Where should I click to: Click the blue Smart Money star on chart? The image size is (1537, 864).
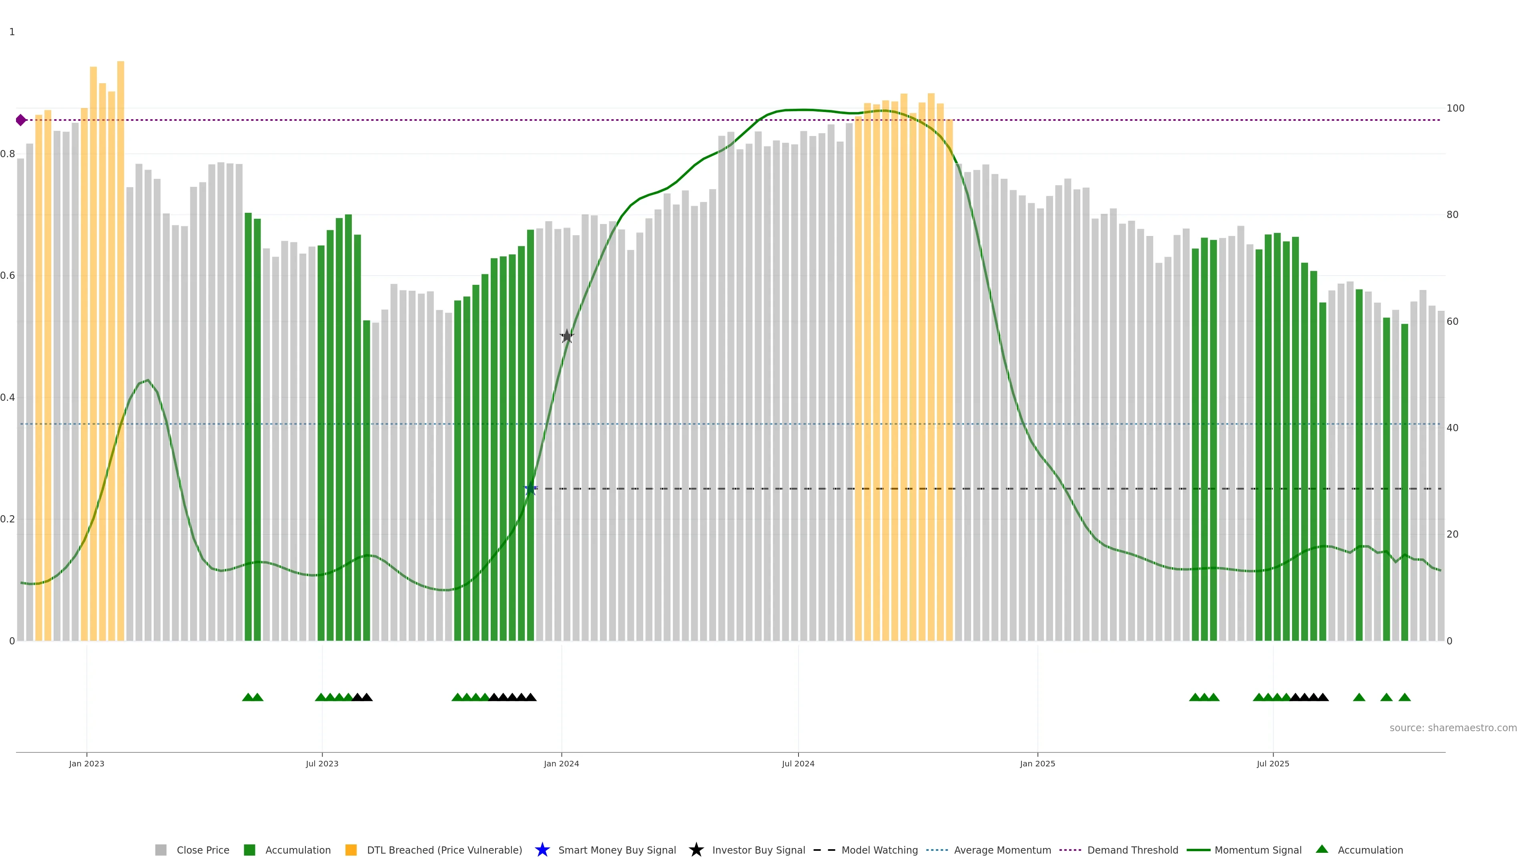tap(530, 488)
